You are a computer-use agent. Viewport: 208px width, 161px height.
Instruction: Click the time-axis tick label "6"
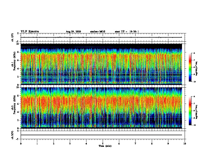119,144
